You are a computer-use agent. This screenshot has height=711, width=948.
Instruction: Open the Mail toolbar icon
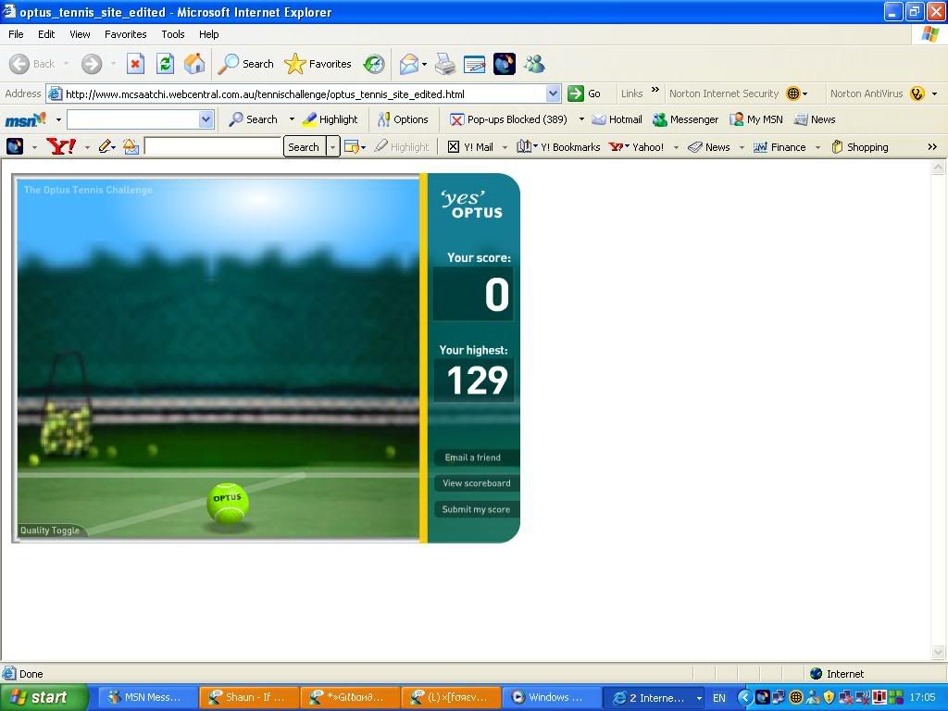[x=408, y=64]
